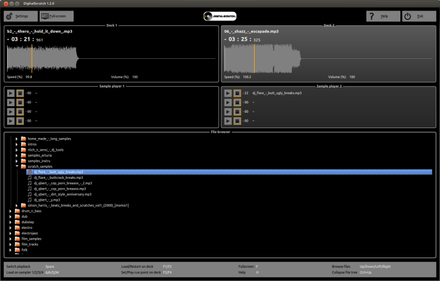Screen dimensions: 440x281
Task: Stop third sample slot in Sample player 2
Action: click(237, 112)
